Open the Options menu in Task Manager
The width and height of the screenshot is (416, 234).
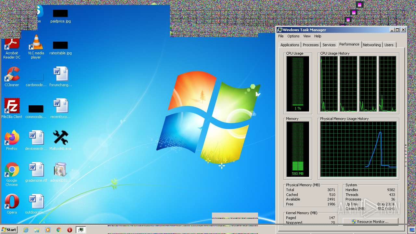click(293, 36)
